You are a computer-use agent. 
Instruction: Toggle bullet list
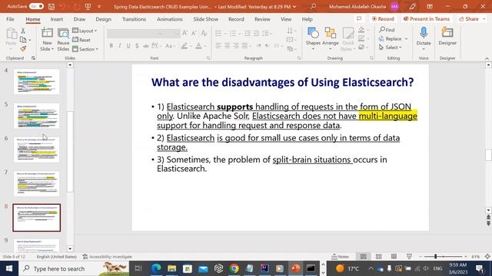(x=218, y=33)
